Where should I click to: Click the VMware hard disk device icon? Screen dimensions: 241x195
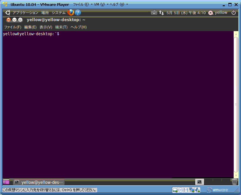pyautogui.click(x=175, y=190)
